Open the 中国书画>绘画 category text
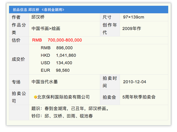The height and width of the screenshot is (132, 177). [46, 28]
